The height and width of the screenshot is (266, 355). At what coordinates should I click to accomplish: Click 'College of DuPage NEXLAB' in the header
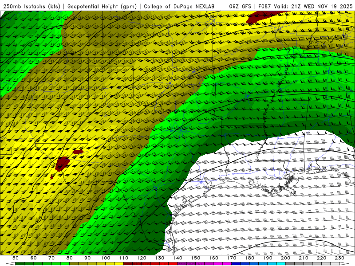tap(179, 6)
